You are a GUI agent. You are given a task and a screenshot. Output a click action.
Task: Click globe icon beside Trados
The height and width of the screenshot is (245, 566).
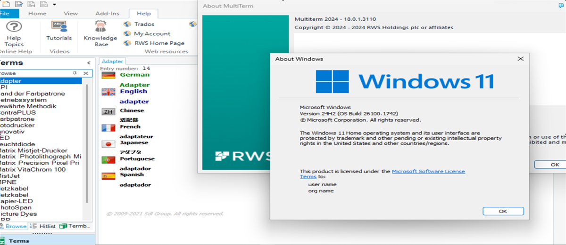[x=127, y=24]
